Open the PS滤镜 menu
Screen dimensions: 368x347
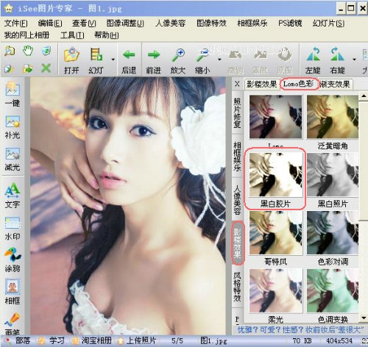click(x=290, y=24)
